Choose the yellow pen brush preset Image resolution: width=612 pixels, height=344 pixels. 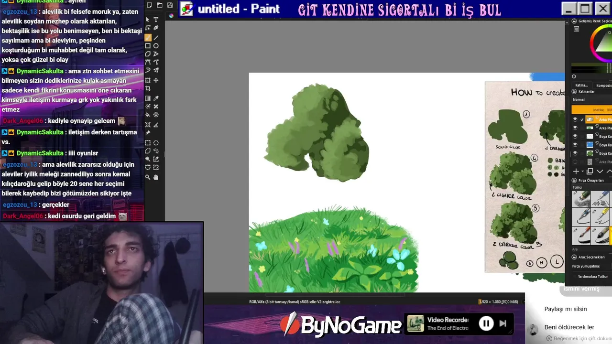(600, 216)
